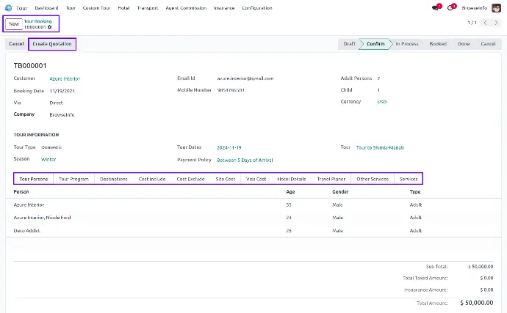This screenshot has height=313, width=507.
Task: Open the Tour to Shimla-Manali link
Action: (x=379, y=147)
